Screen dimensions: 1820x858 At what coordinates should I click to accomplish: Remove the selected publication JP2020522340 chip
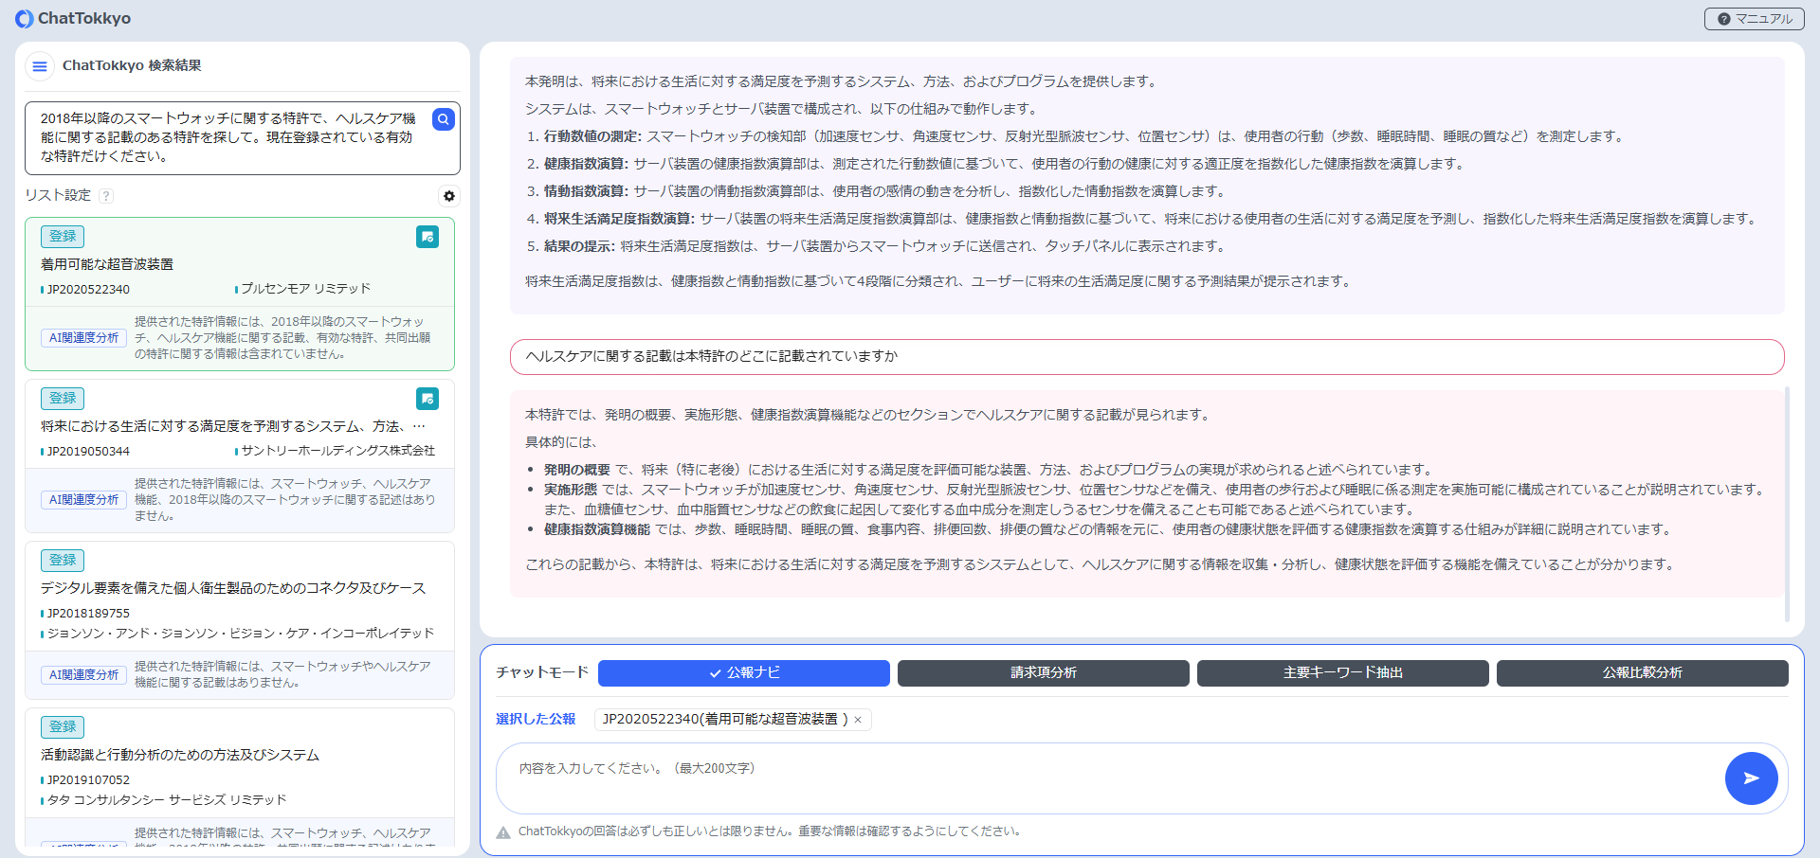[856, 720]
